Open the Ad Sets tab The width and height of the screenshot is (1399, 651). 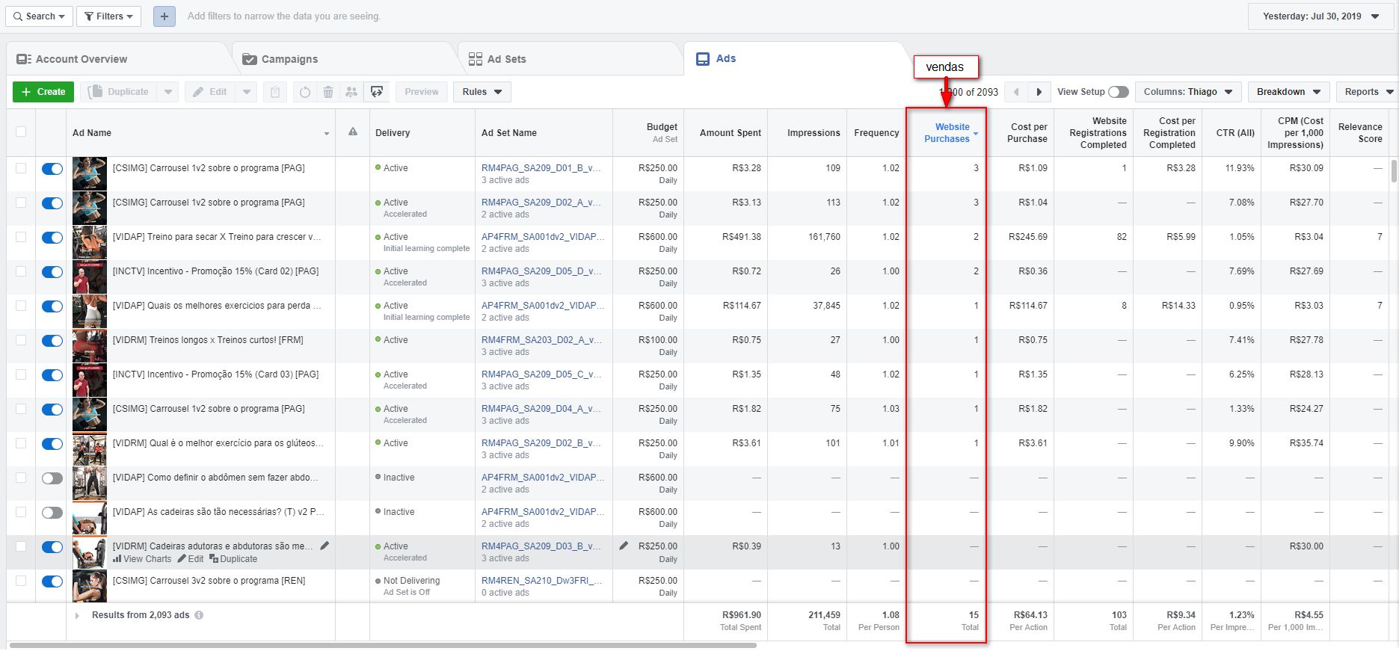click(x=506, y=59)
